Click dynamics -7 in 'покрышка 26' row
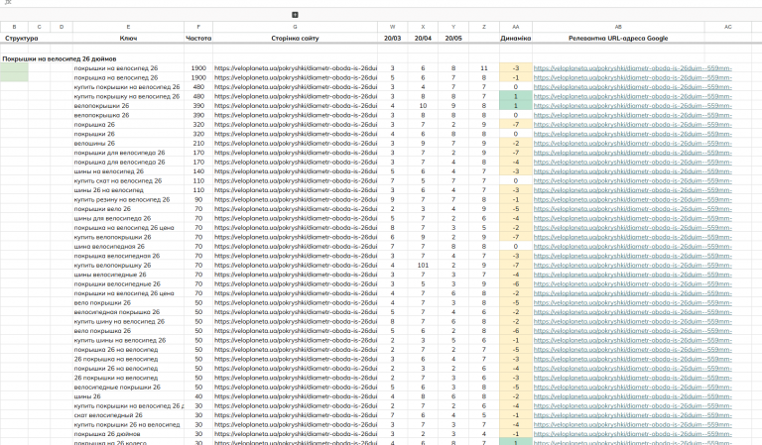 (516, 124)
